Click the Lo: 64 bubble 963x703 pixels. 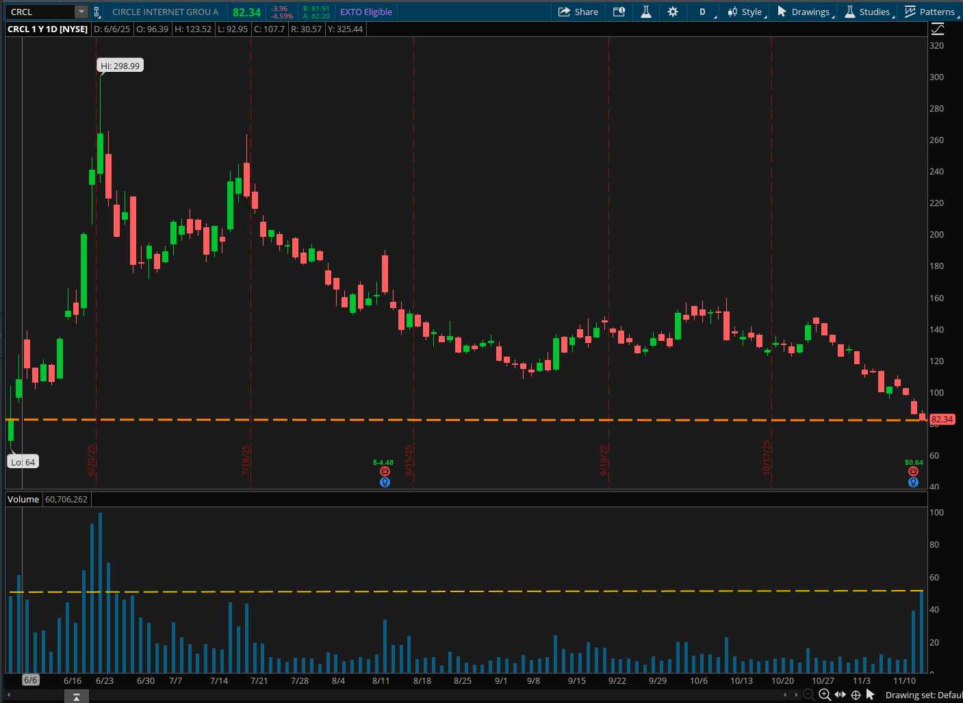pos(23,462)
